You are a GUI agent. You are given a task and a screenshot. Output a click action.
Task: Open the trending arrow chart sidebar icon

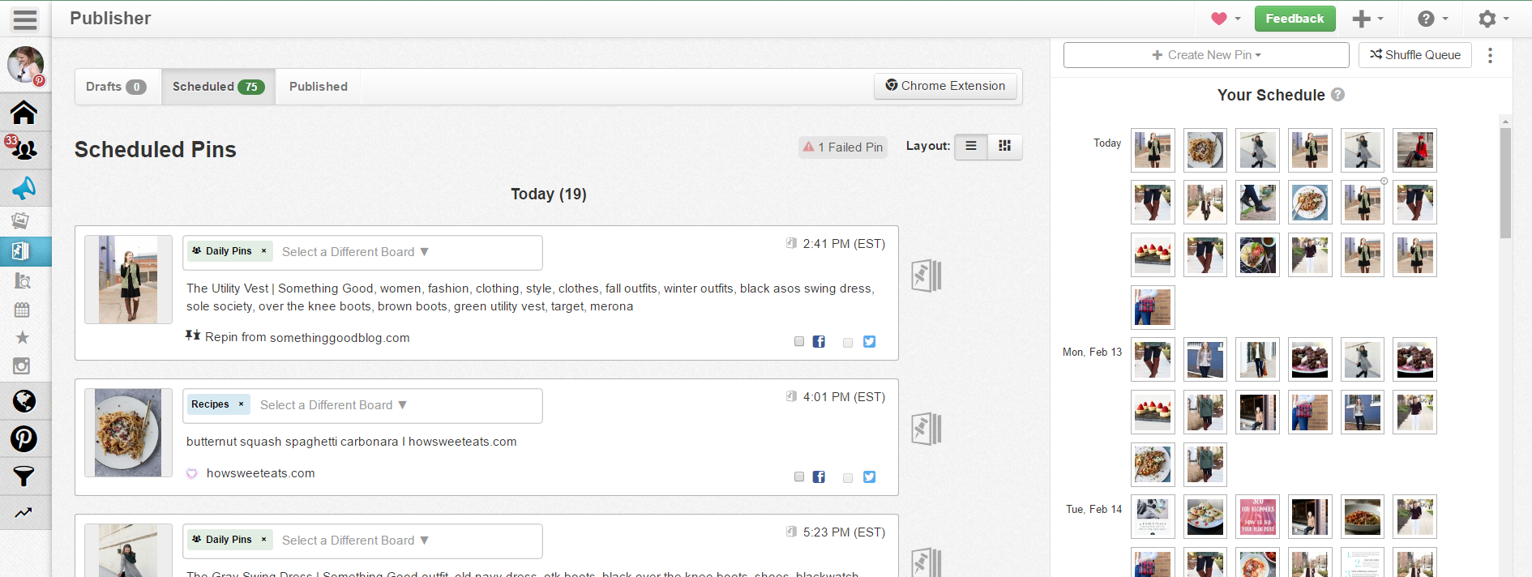point(24,512)
